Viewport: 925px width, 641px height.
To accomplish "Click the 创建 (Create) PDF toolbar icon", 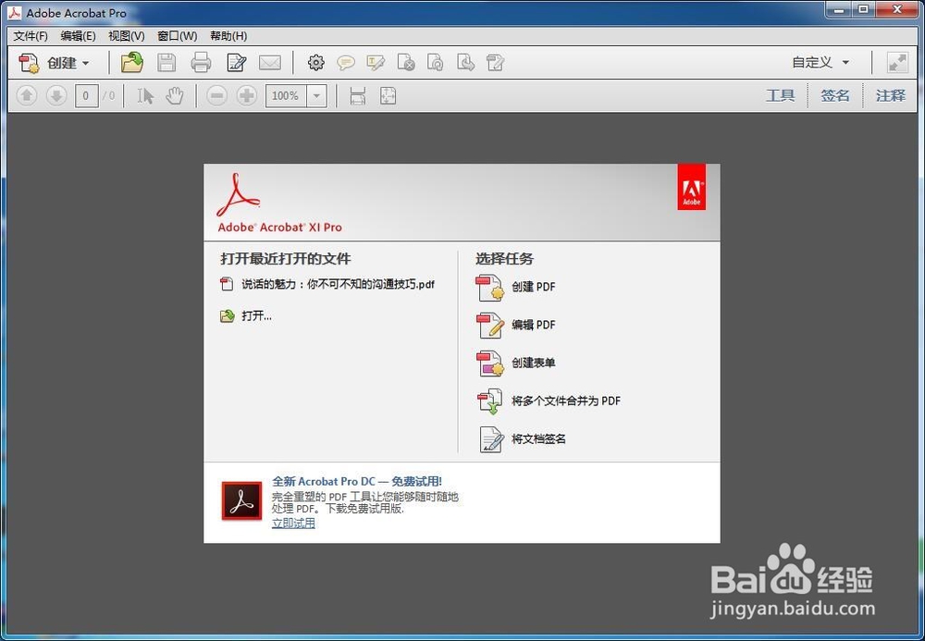I will 29,63.
